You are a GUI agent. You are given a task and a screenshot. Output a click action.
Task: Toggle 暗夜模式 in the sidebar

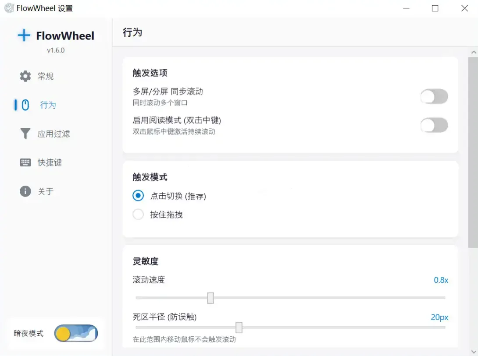(75, 333)
